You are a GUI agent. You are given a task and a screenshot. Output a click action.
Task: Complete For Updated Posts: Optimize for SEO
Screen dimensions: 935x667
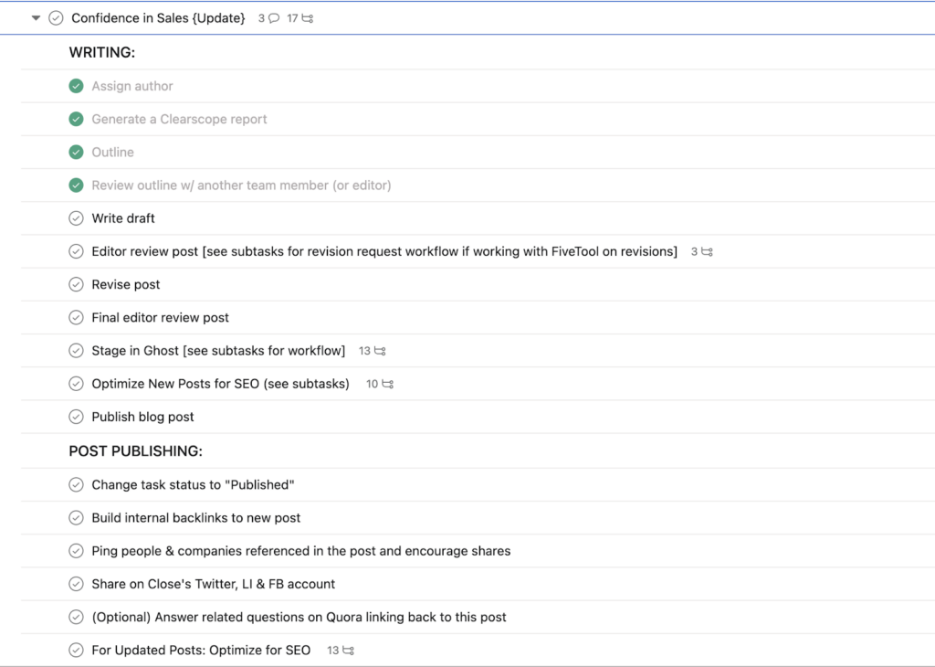77,651
